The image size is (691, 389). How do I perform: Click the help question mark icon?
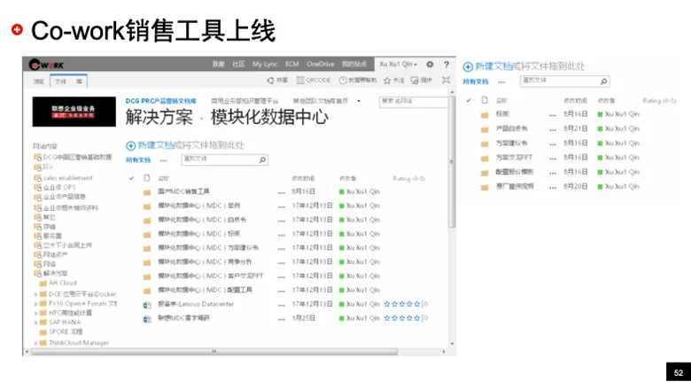pos(446,65)
